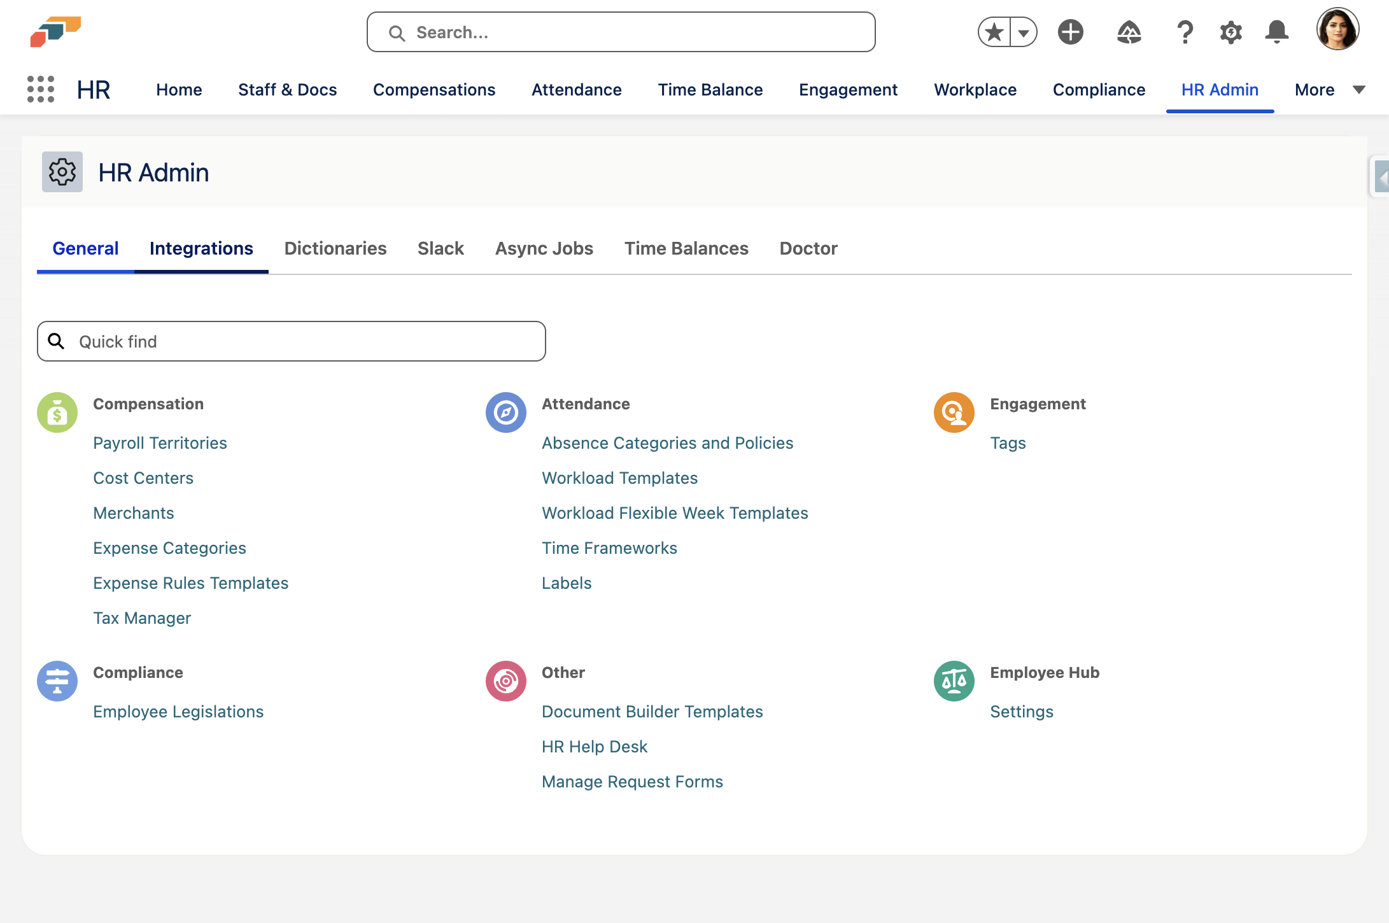Expand the right-side panel arrow

1382,176
